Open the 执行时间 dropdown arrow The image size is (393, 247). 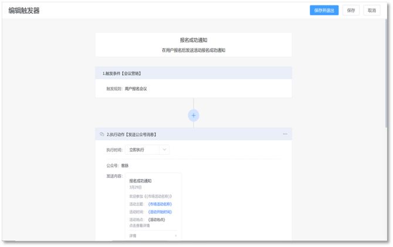click(x=164, y=150)
